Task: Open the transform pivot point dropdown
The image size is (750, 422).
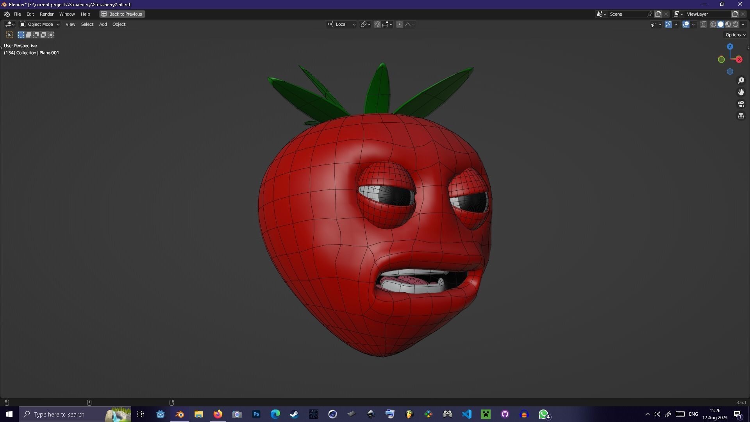Action: [x=364, y=24]
